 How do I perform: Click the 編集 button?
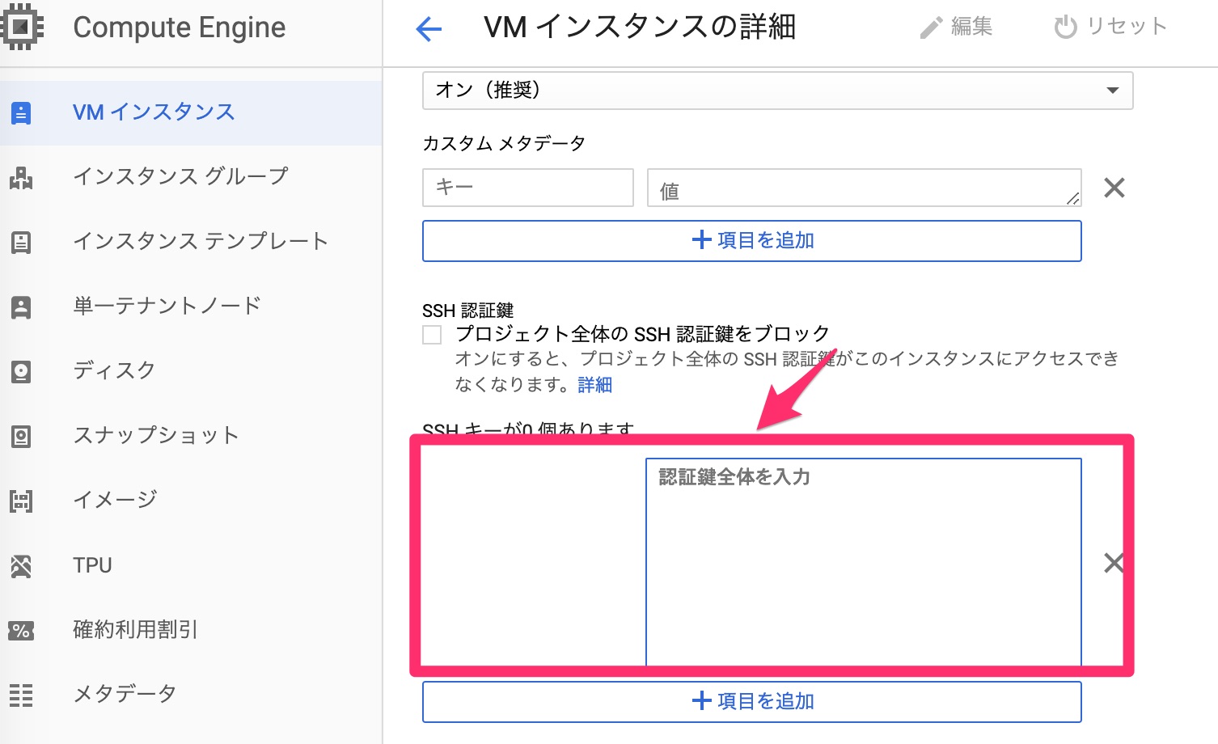(x=956, y=27)
